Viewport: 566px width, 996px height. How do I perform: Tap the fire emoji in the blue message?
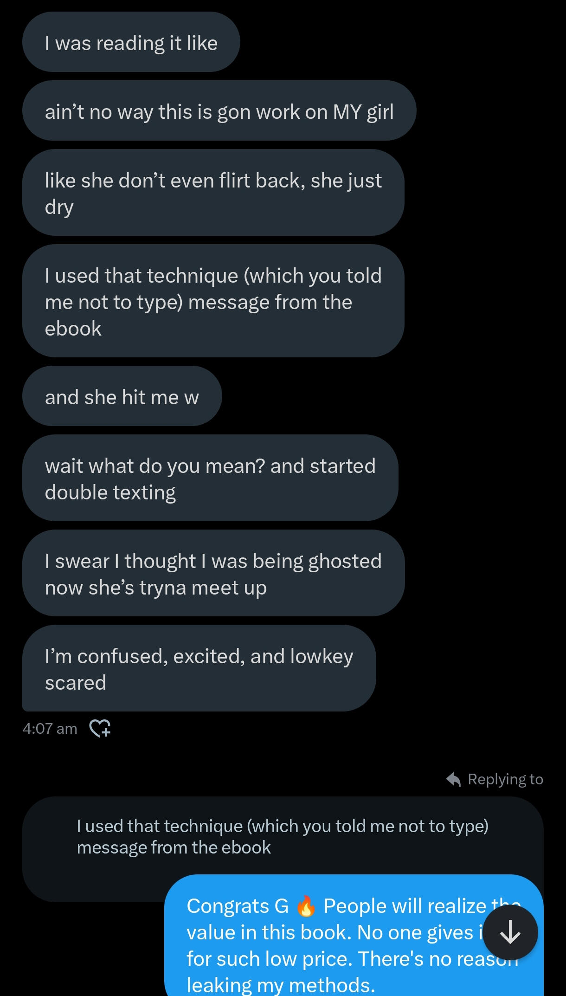click(x=306, y=906)
